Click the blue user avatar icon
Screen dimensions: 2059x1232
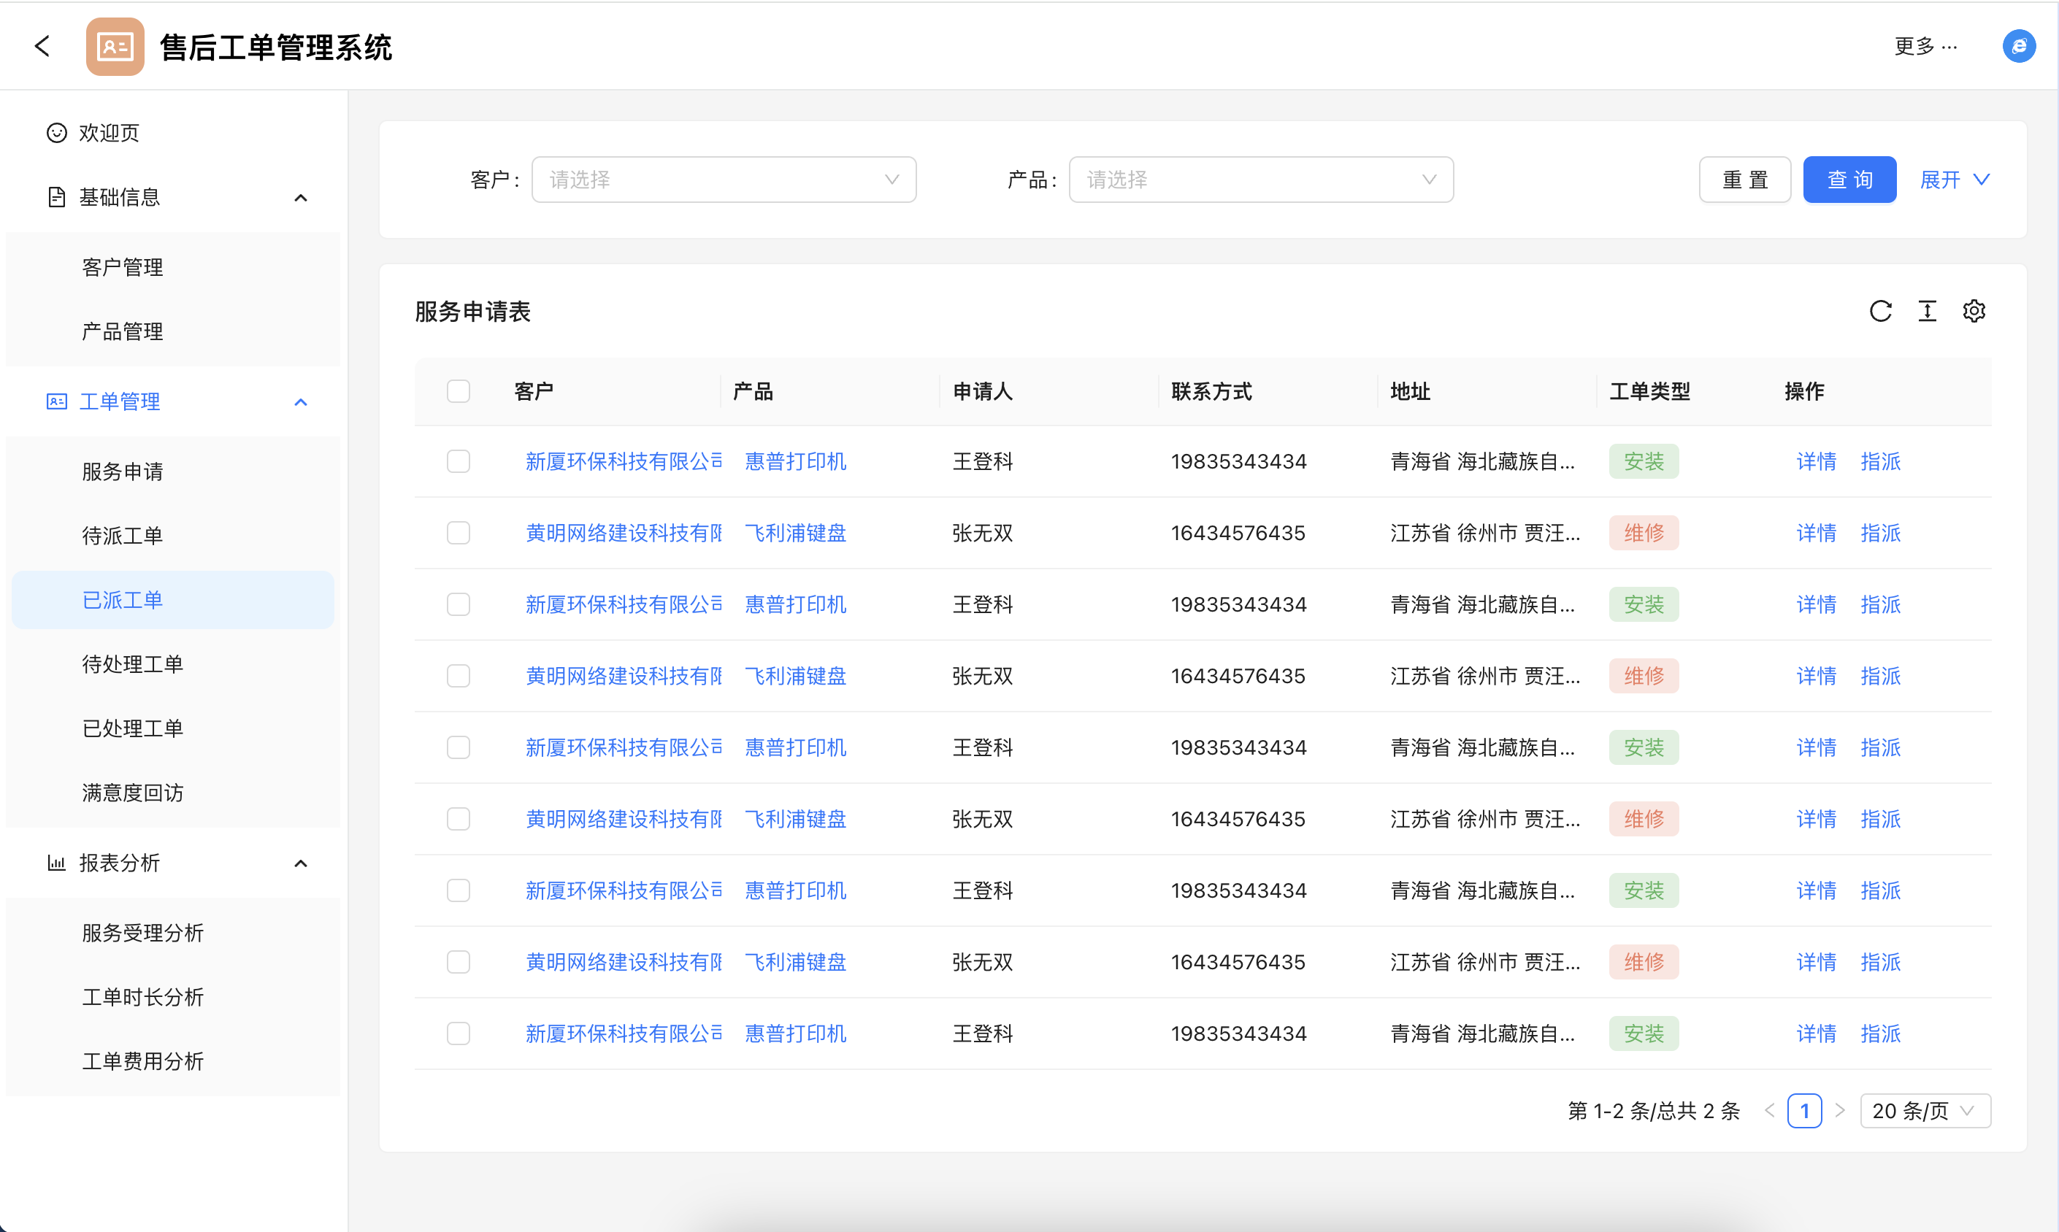click(x=2018, y=47)
